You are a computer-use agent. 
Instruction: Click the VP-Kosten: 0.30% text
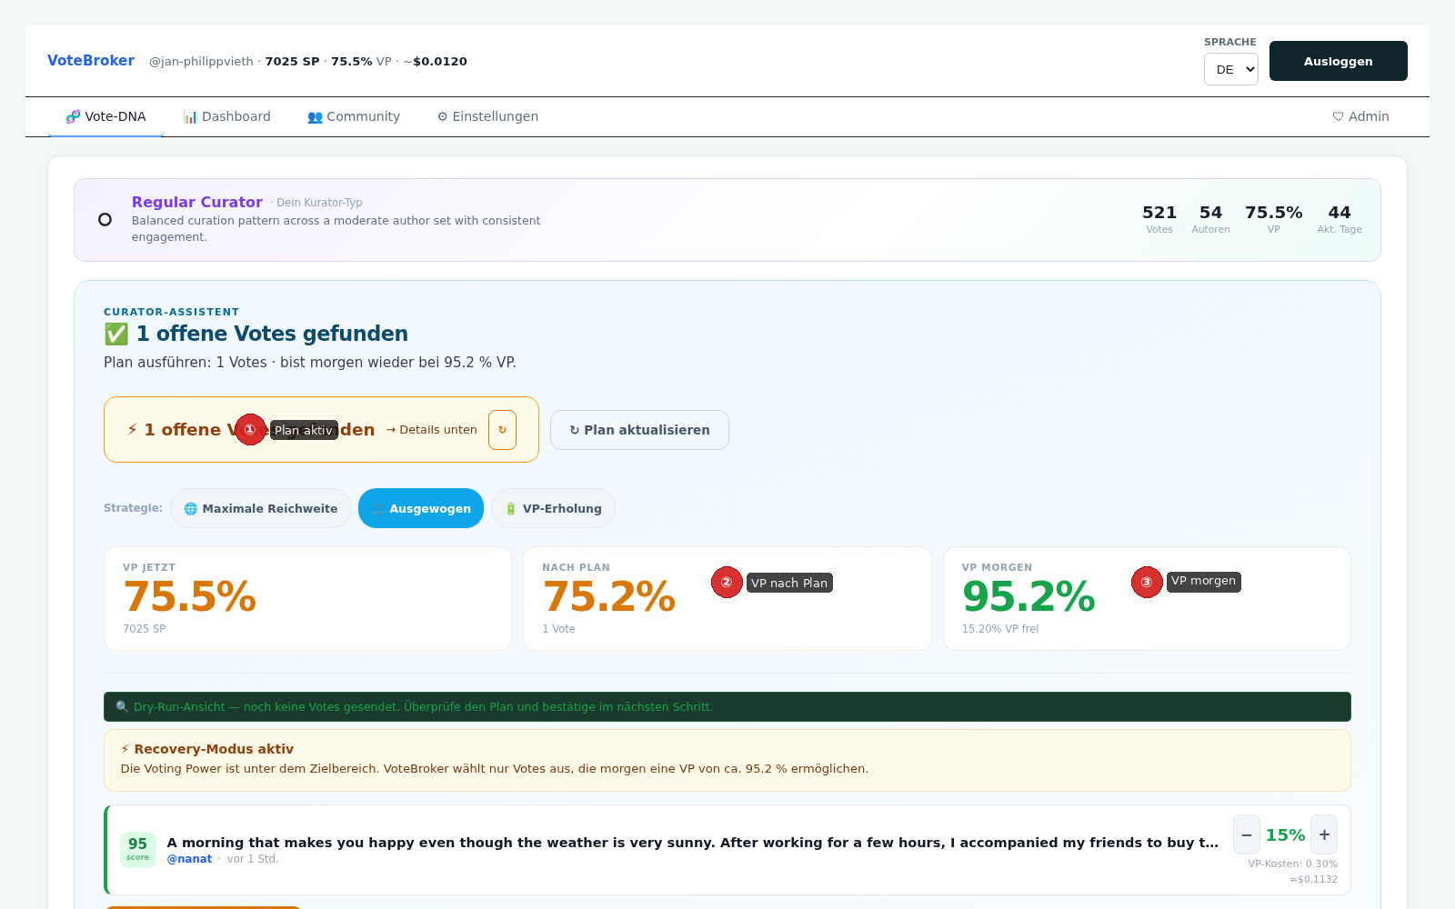pyautogui.click(x=1292, y=864)
